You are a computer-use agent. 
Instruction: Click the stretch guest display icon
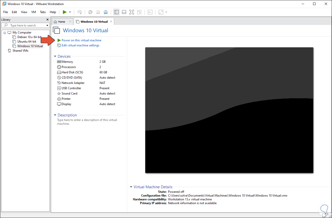point(161,12)
